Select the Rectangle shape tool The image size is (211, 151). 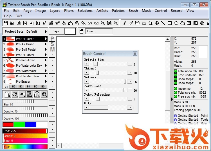[170, 23]
